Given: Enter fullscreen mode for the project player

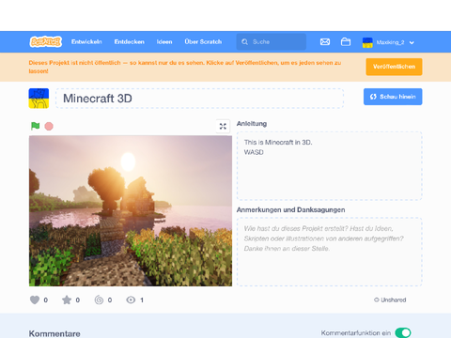Looking at the screenshot, I should (x=223, y=126).
